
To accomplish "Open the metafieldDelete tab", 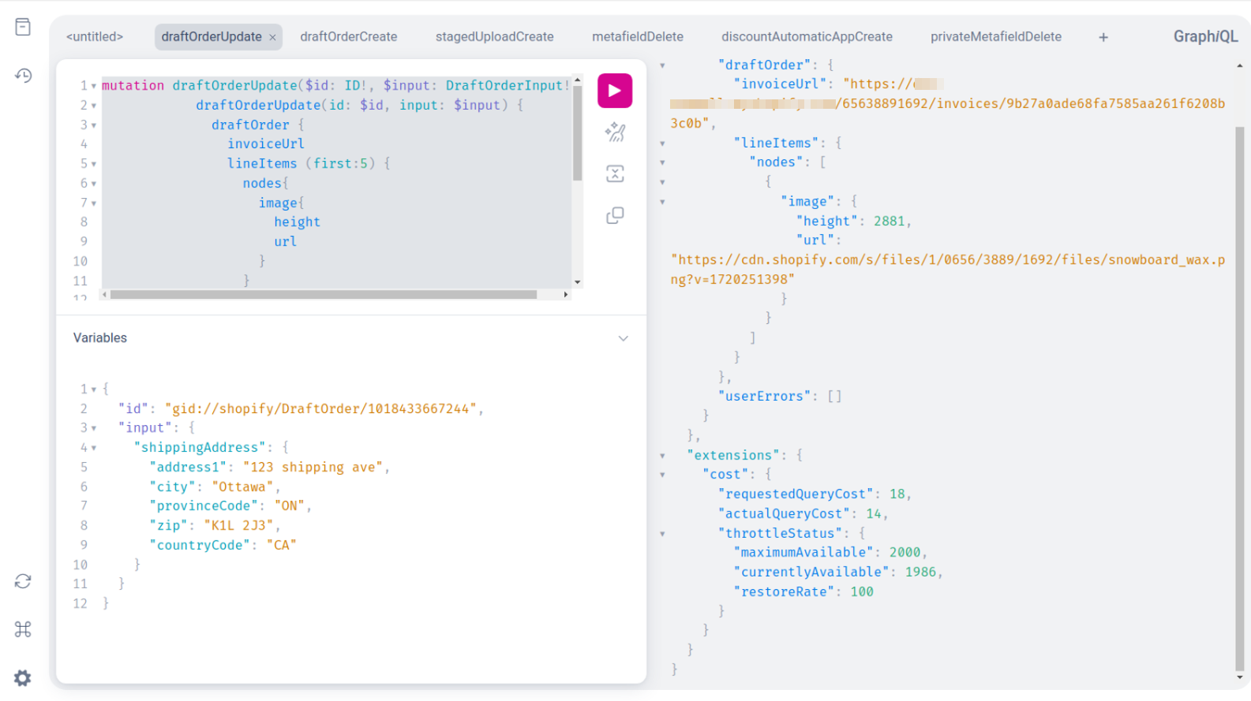I will tap(637, 37).
